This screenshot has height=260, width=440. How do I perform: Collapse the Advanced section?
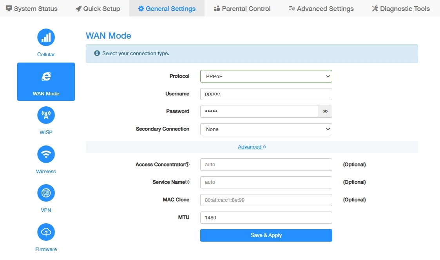point(252,147)
